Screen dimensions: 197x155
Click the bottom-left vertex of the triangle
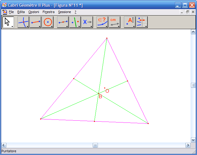pos(40,119)
